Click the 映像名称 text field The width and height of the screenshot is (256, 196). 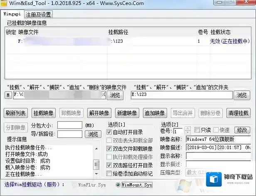[218, 139]
